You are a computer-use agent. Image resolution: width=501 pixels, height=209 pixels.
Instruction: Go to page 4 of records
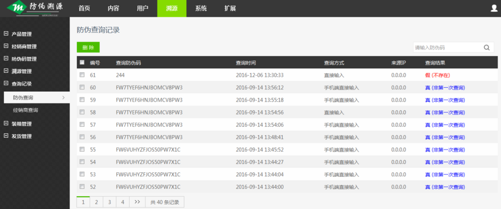[122, 202]
